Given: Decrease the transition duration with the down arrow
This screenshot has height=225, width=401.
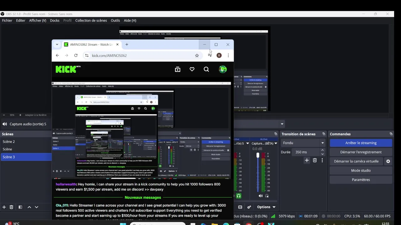Looking at the screenshot, I should click(x=322, y=154).
